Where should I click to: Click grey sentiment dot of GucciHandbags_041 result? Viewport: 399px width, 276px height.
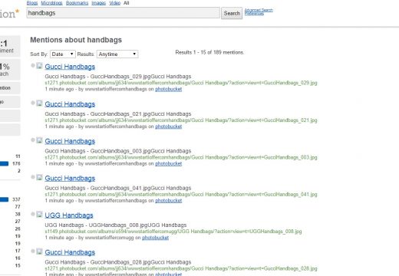[33, 177]
